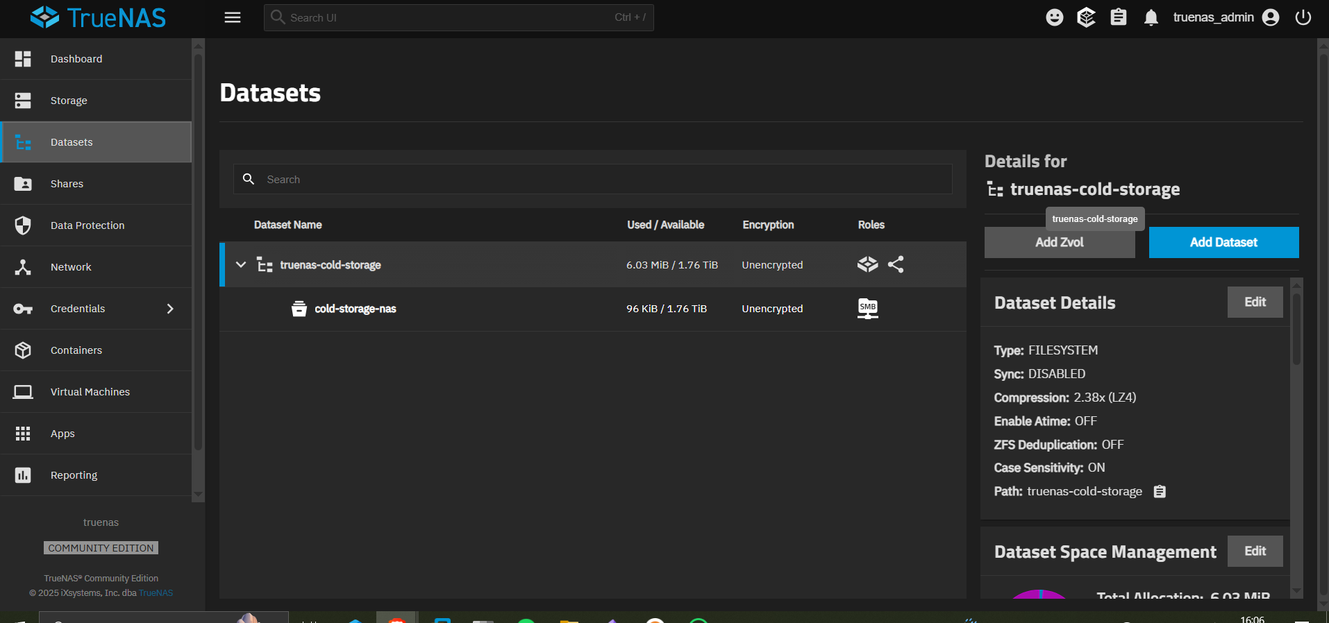Open the Virtual Machines menu item
The image size is (1329, 623).
[96, 392]
